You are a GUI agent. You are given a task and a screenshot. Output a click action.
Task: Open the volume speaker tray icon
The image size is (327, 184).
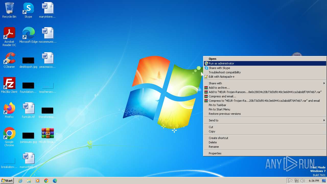303,181
